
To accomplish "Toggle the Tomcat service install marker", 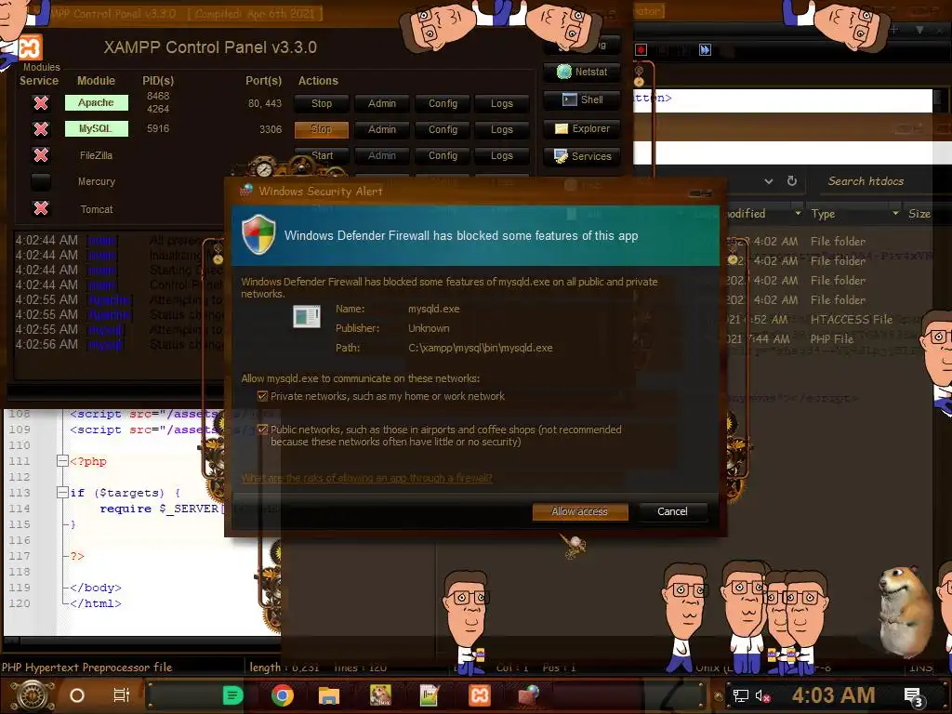I will [41, 208].
